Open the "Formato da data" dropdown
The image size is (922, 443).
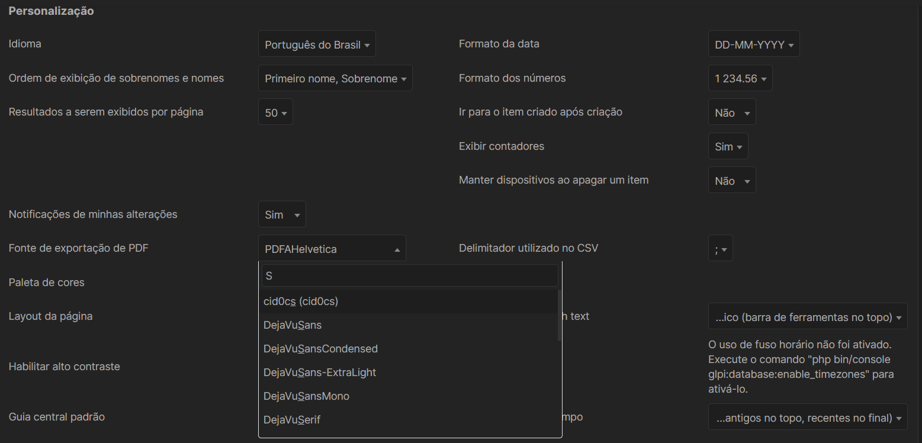coord(753,43)
